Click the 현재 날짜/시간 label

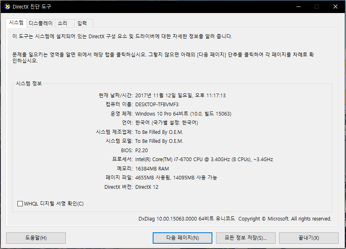tap(116, 95)
